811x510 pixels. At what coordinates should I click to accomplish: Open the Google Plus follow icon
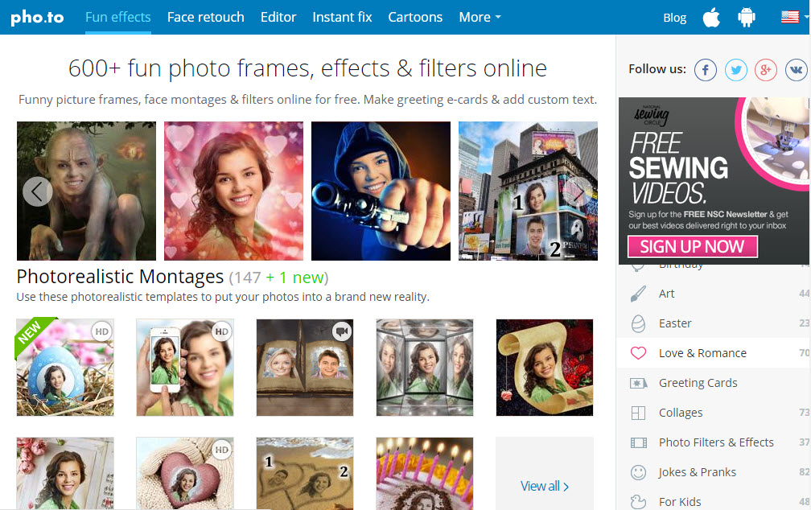(x=766, y=70)
